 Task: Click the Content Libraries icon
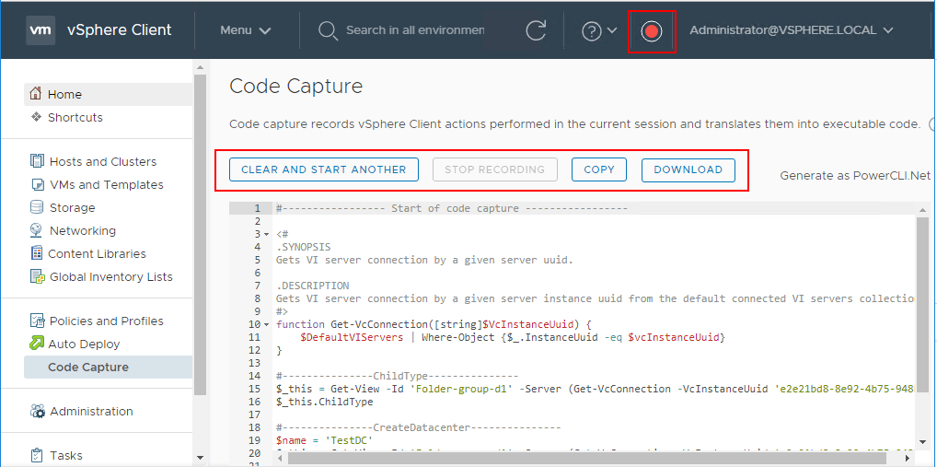click(x=37, y=253)
